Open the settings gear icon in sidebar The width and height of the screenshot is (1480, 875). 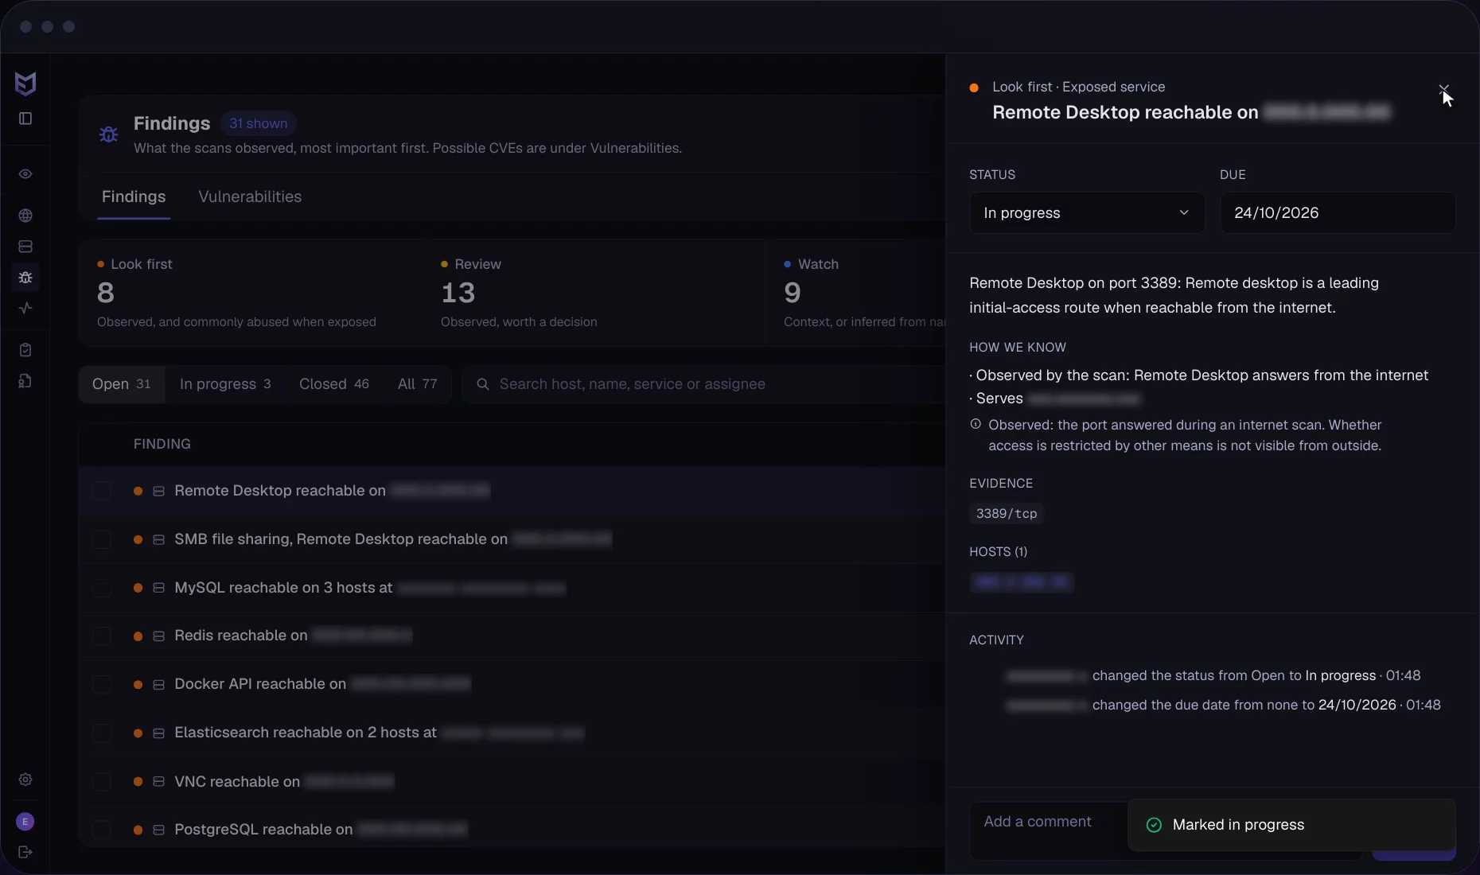[25, 780]
